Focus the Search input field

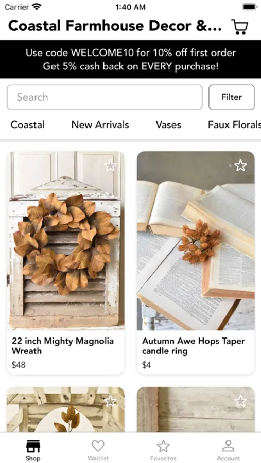coord(105,97)
